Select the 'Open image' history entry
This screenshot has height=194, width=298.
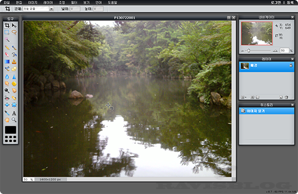pyautogui.click(x=266, y=111)
